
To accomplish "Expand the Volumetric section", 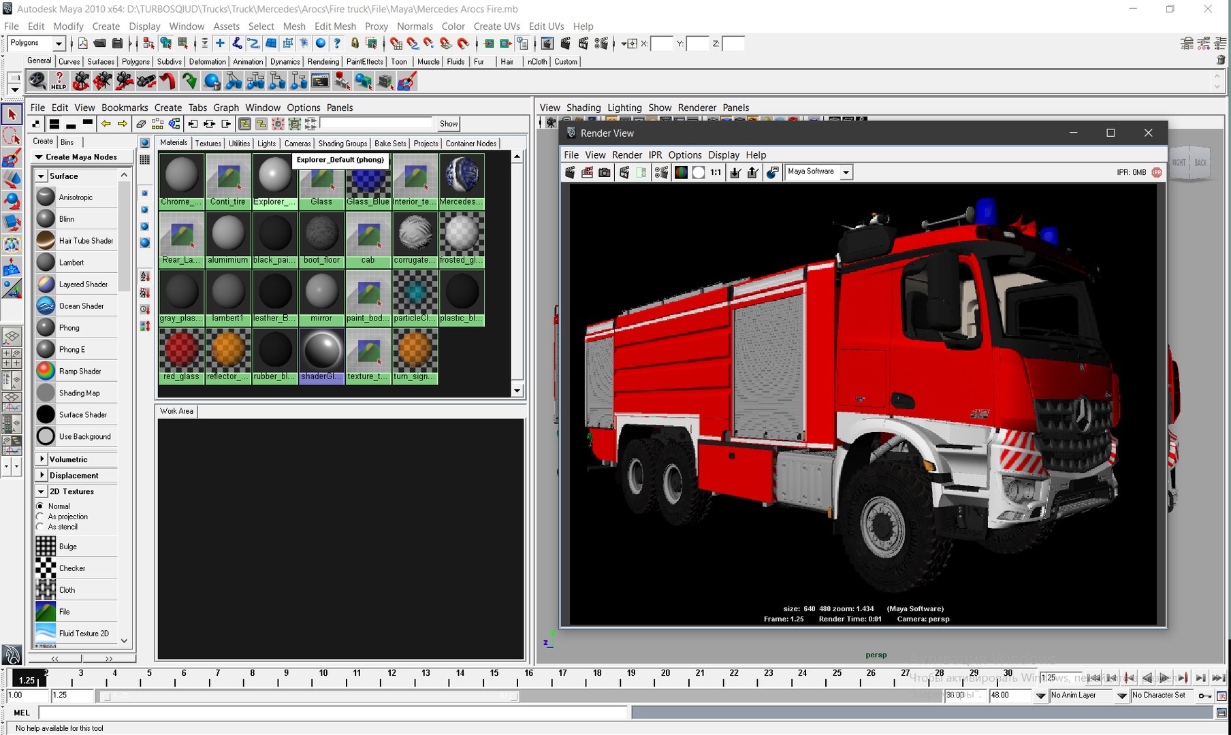I will pos(42,459).
